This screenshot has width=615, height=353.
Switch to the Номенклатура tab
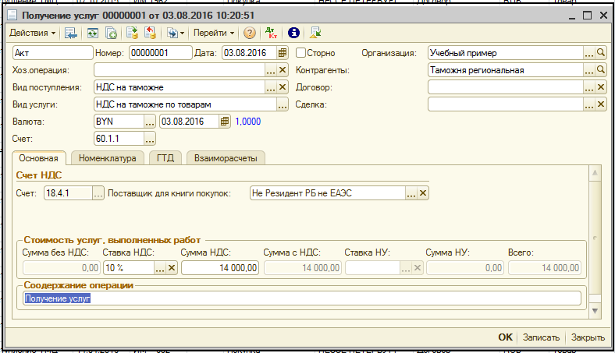(108, 158)
